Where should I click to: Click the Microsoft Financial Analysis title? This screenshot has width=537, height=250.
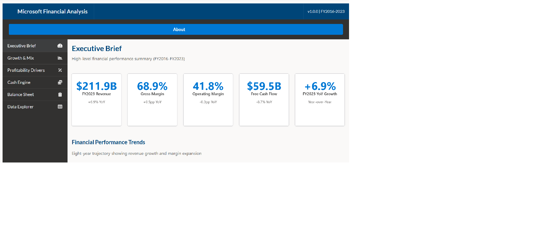tap(52, 11)
